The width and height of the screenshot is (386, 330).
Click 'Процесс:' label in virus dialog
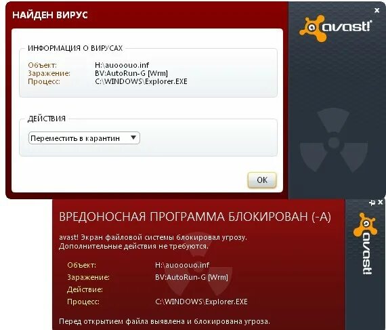click(44, 81)
